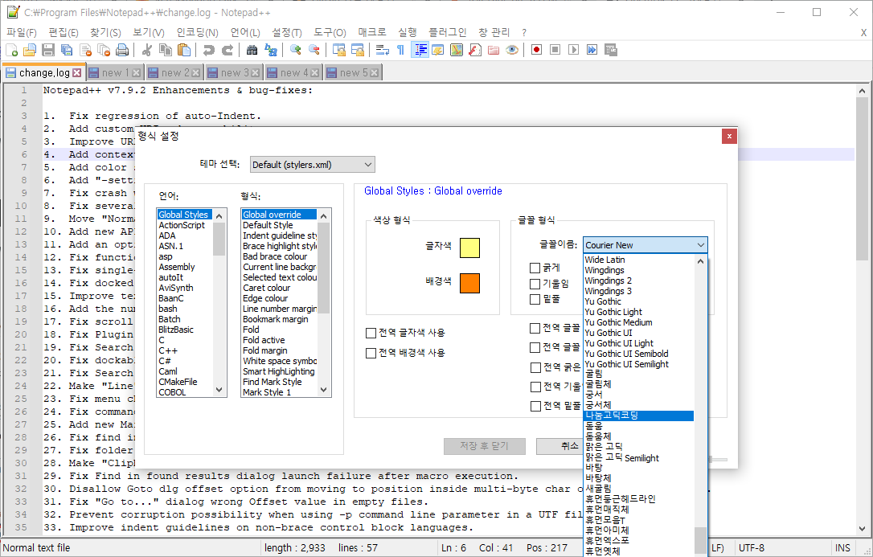Screen dimensions: 873x557
Task: Open the 파일(F) menu
Action: point(22,33)
